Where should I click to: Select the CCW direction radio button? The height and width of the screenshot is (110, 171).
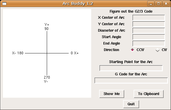click(132, 50)
